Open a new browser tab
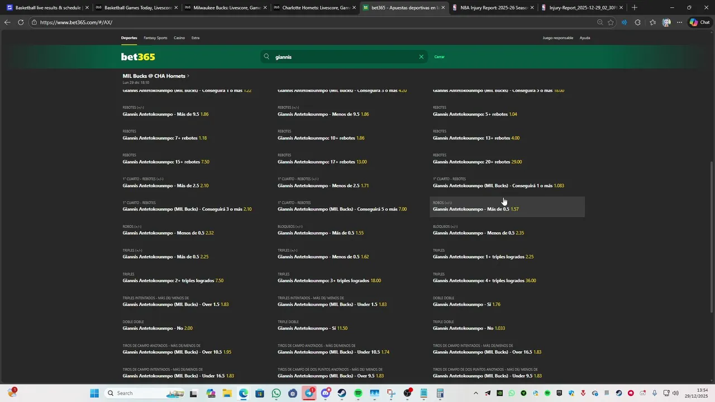The image size is (715, 402). (634, 8)
